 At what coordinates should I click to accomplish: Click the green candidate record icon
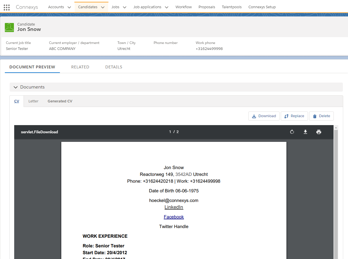(9, 27)
